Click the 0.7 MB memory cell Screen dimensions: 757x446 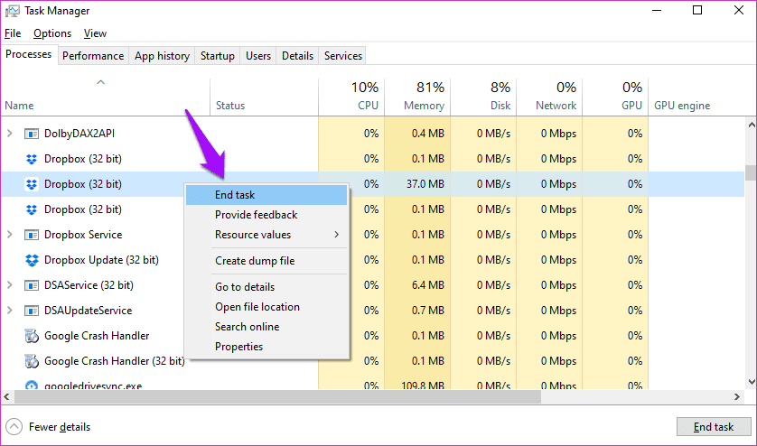[428, 311]
